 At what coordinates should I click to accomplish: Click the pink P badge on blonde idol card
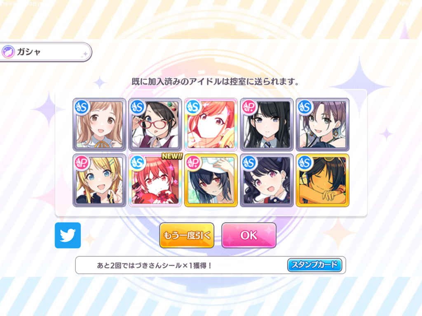pyautogui.click(x=82, y=163)
